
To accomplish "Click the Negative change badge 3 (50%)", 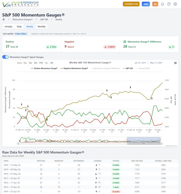I will (109, 47).
